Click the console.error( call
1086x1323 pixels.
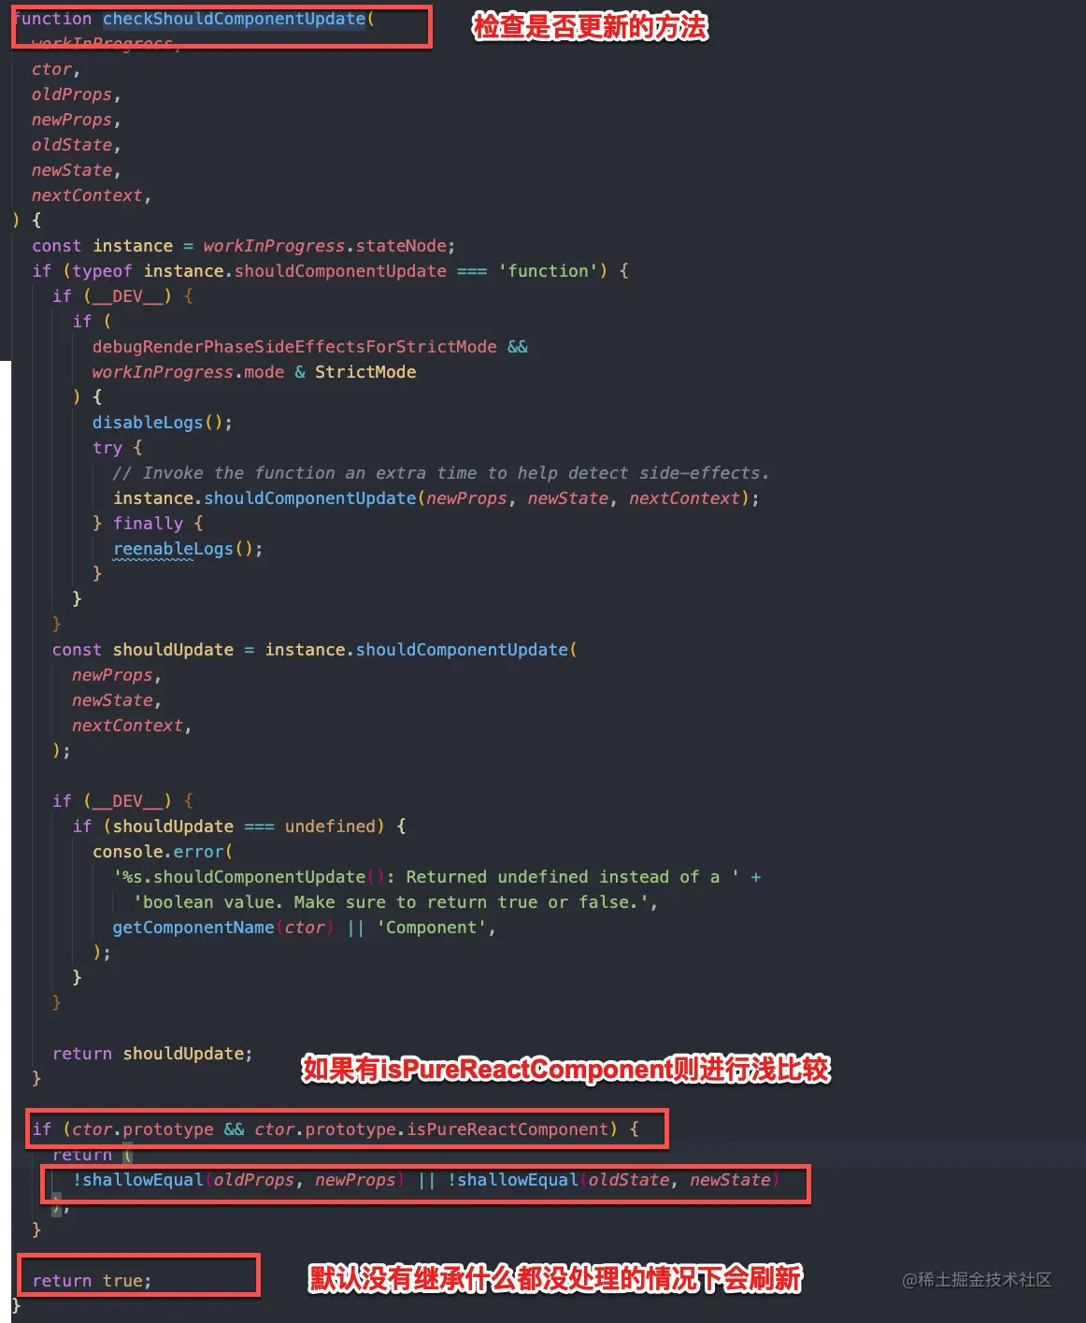[x=163, y=852]
